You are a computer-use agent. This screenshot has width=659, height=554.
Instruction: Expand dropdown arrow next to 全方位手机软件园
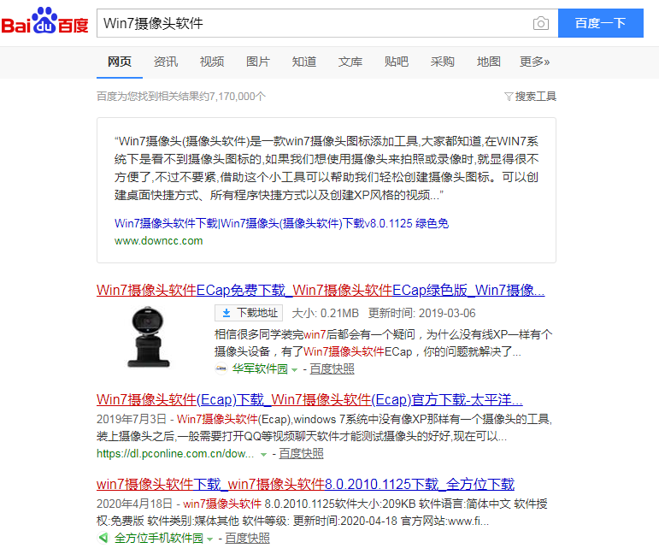tap(210, 539)
